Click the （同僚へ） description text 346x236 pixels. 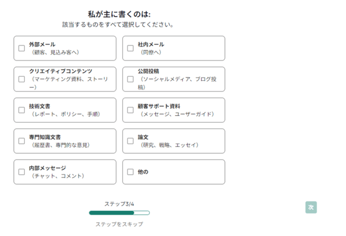point(151,52)
